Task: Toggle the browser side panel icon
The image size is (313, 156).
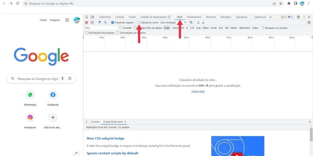Action: [x=295, y=3]
